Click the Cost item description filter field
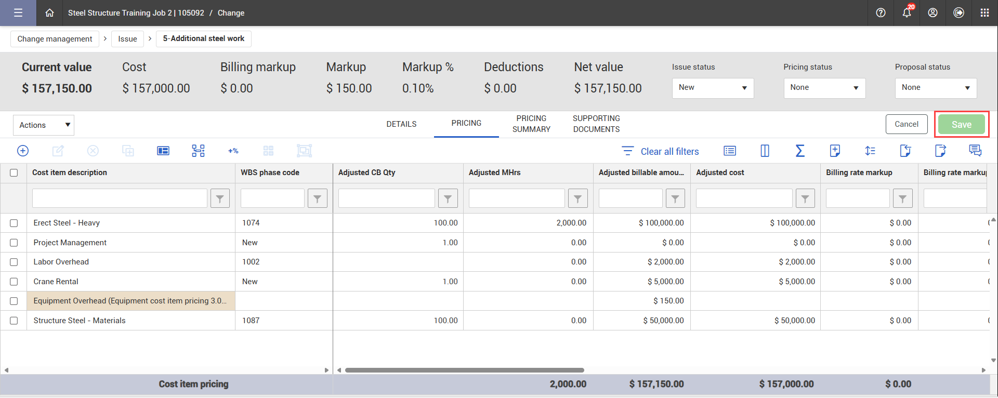Viewport: 998px width, 398px height. coord(120,198)
